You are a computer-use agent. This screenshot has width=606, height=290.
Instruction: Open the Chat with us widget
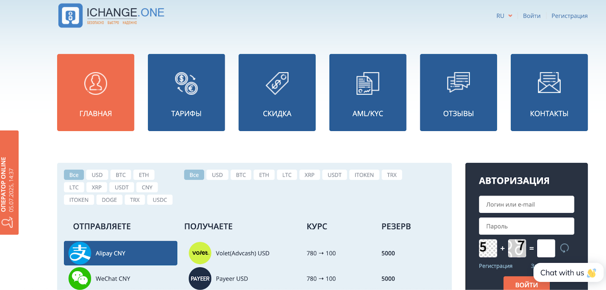click(568, 273)
